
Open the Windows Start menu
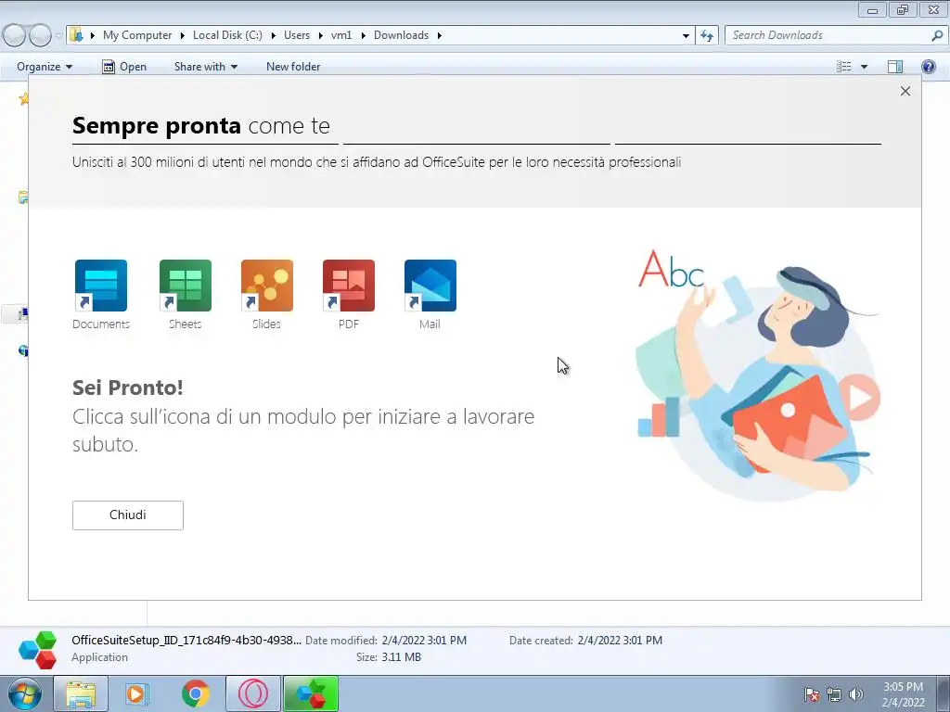point(24,693)
